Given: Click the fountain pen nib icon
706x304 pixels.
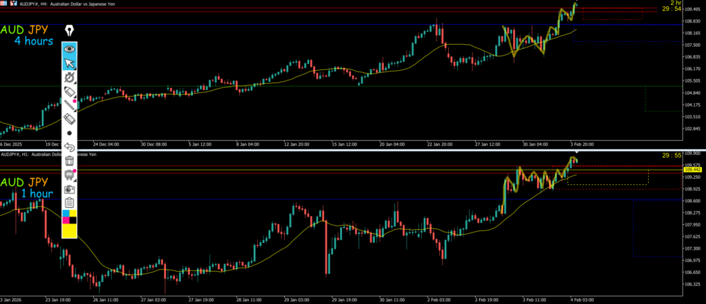Looking at the screenshot, I should [x=70, y=31].
